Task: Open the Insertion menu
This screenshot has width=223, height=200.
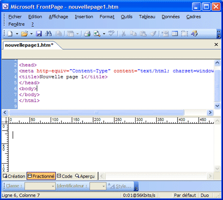Action: (84, 17)
